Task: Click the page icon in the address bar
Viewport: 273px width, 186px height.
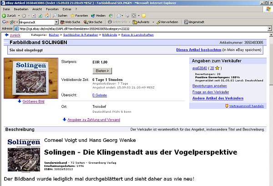Action: 16,29
